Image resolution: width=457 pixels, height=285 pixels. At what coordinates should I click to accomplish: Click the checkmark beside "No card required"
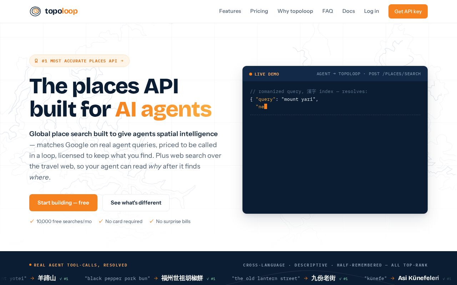[101, 221]
